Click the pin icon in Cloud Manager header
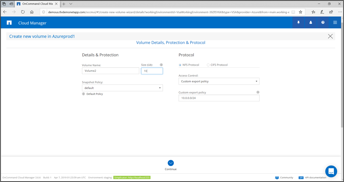 [298, 23]
